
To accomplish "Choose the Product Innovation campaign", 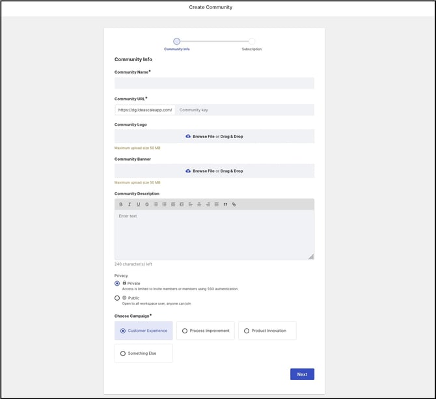I will (x=267, y=331).
